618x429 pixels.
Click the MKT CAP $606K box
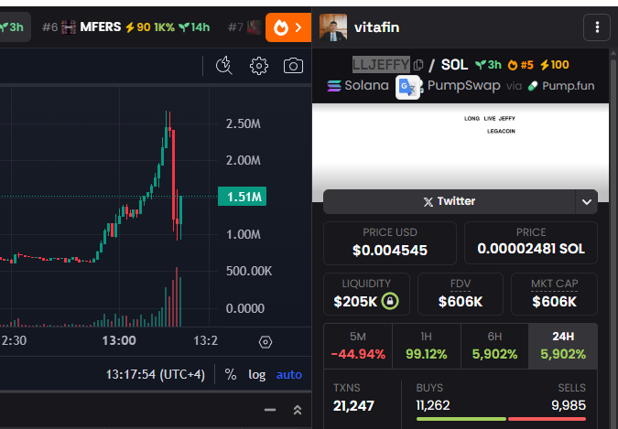(554, 295)
